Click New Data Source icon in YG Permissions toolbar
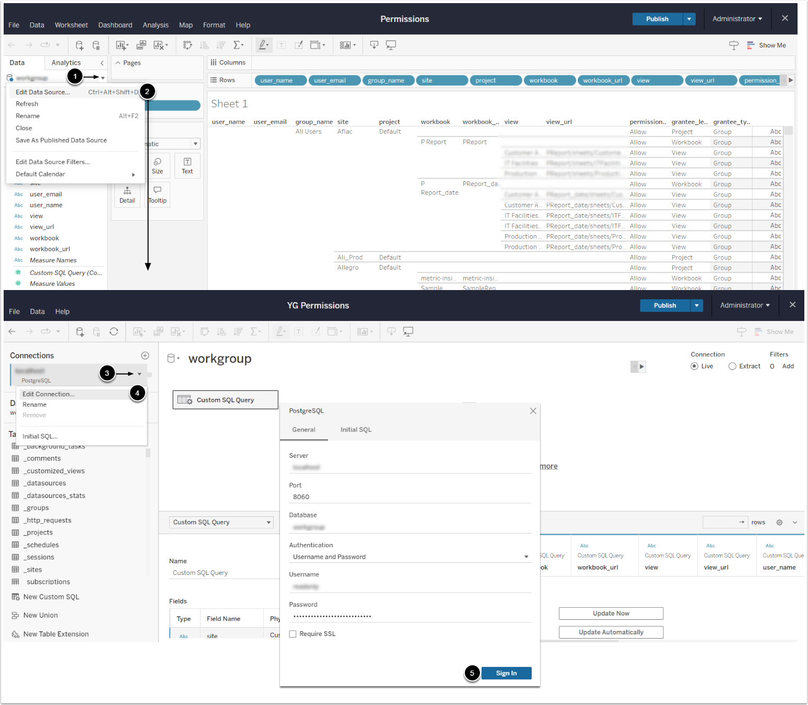Viewport: 808px width, 705px height. (x=80, y=331)
